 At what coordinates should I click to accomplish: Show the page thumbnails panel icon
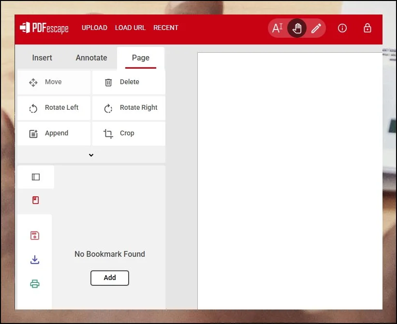point(35,177)
